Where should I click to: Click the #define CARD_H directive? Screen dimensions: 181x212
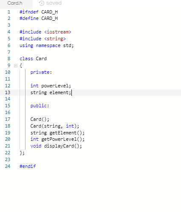pos(39,18)
